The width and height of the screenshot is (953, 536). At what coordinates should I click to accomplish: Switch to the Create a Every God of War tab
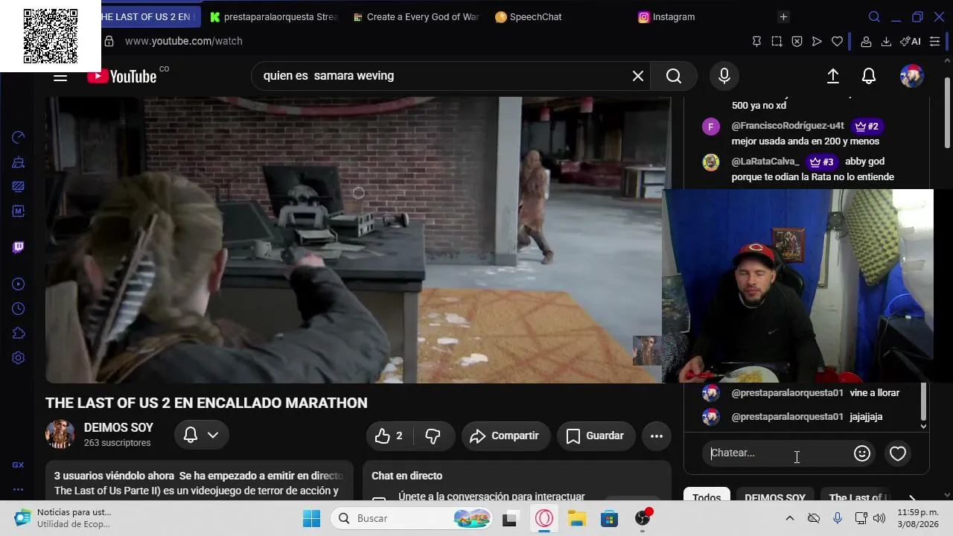point(416,17)
